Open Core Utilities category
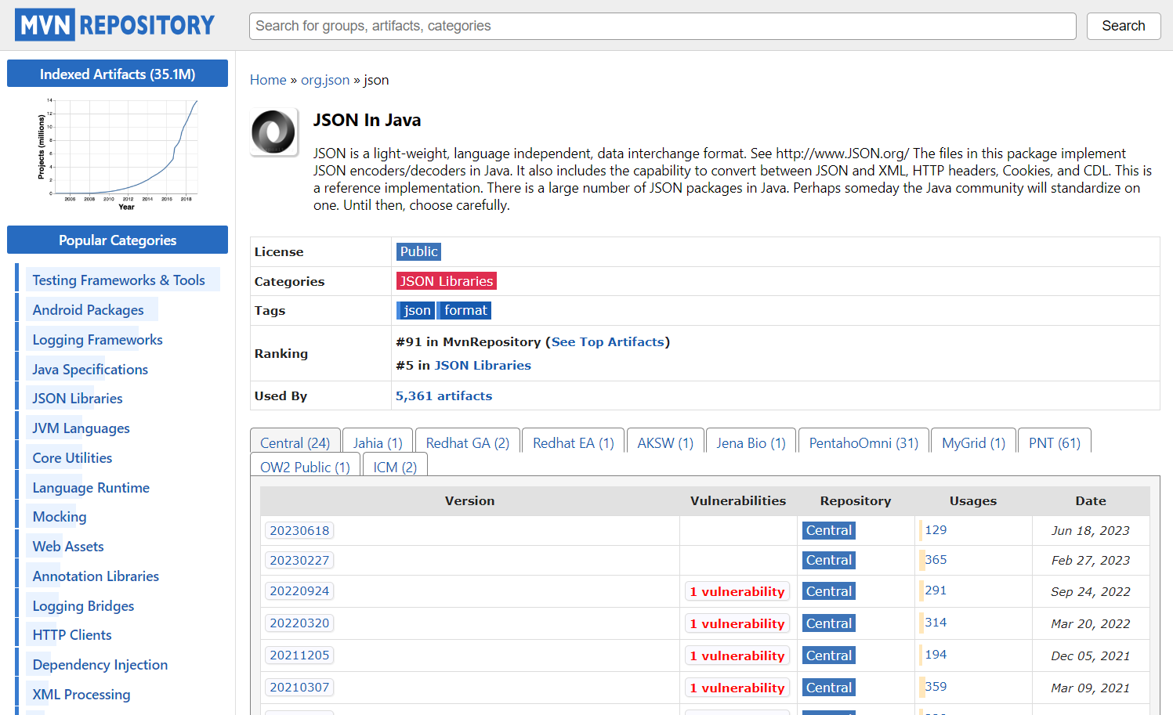 pyautogui.click(x=72, y=458)
